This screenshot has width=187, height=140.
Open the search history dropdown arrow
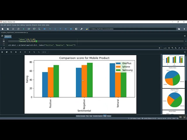(x=162, y=48)
